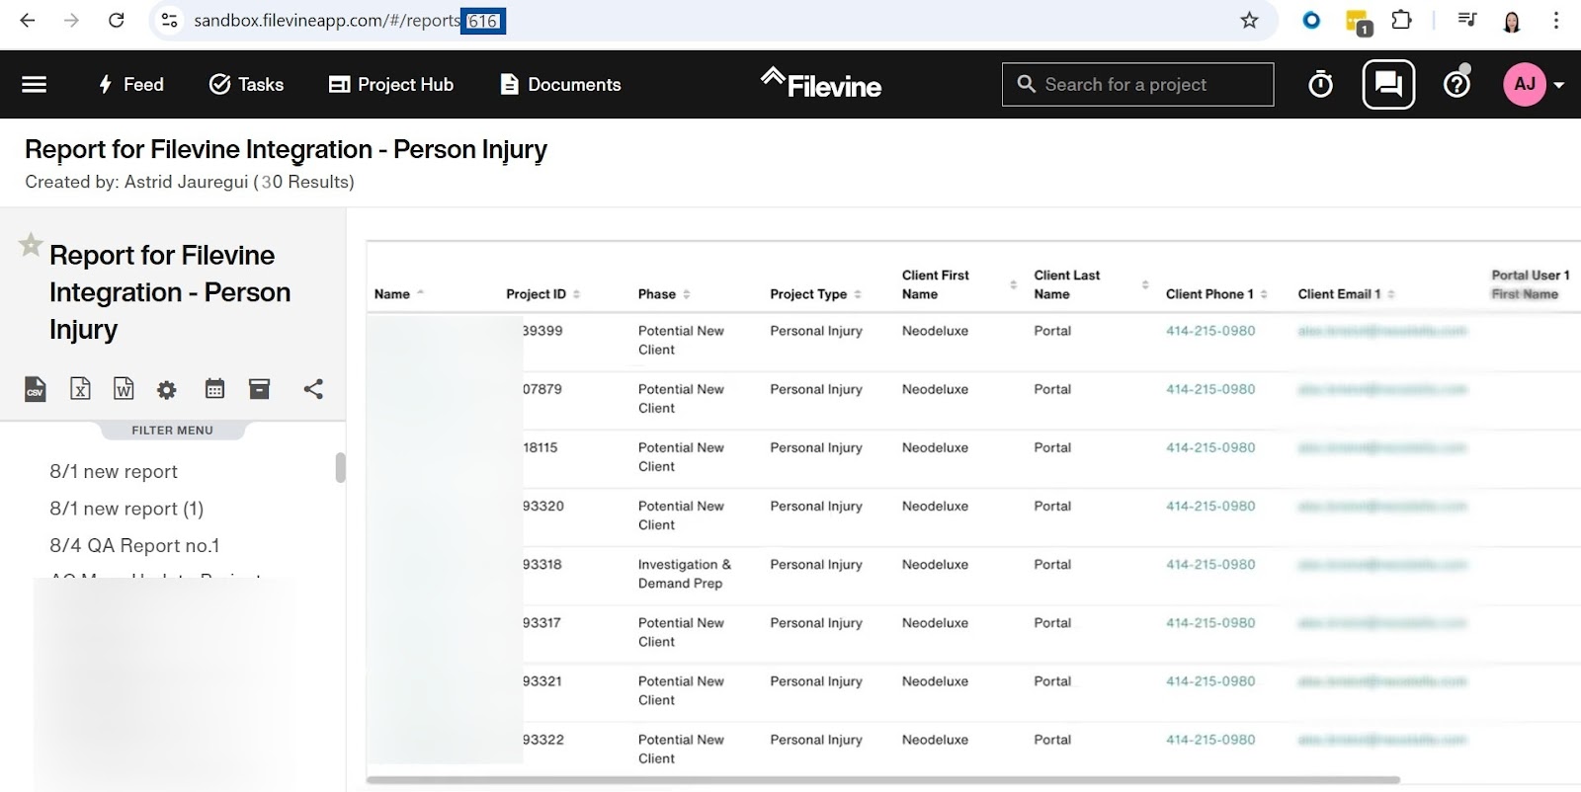Click phone number in row 93322
The width and height of the screenshot is (1581, 792).
coord(1210,740)
